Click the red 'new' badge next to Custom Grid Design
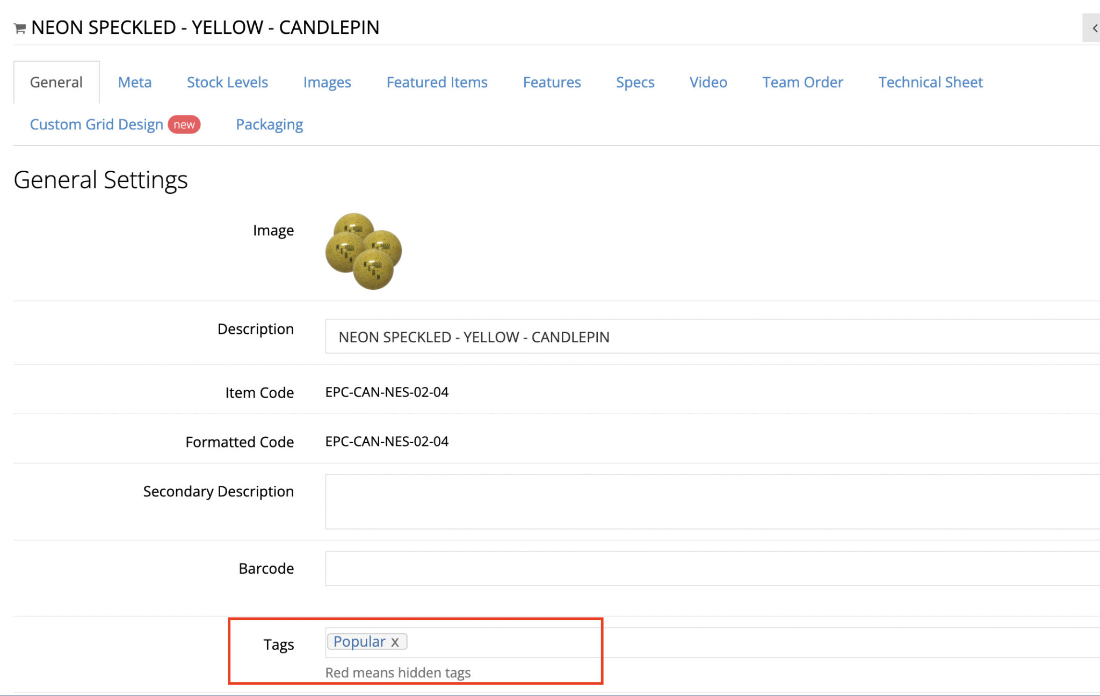 [184, 124]
